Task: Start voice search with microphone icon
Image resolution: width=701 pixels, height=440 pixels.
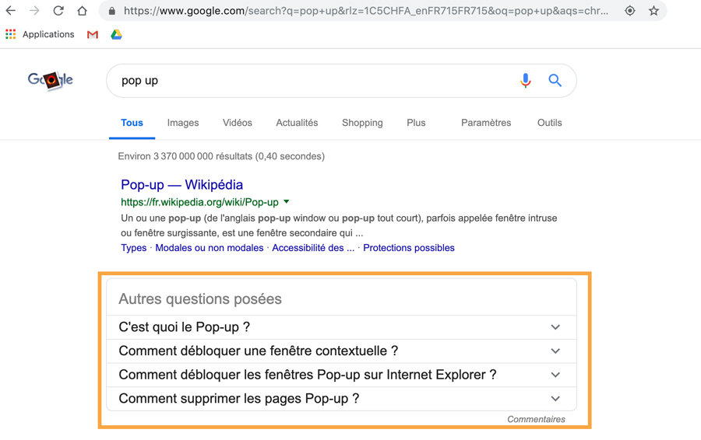Action: (526, 80)
